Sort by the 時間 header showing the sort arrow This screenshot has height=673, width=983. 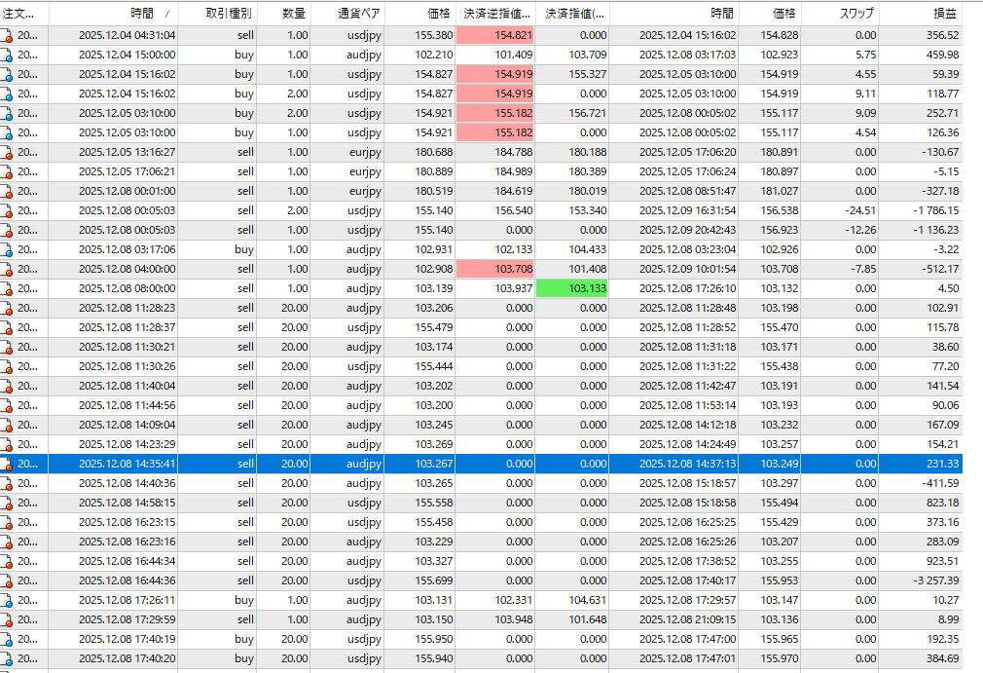point(114,14)
